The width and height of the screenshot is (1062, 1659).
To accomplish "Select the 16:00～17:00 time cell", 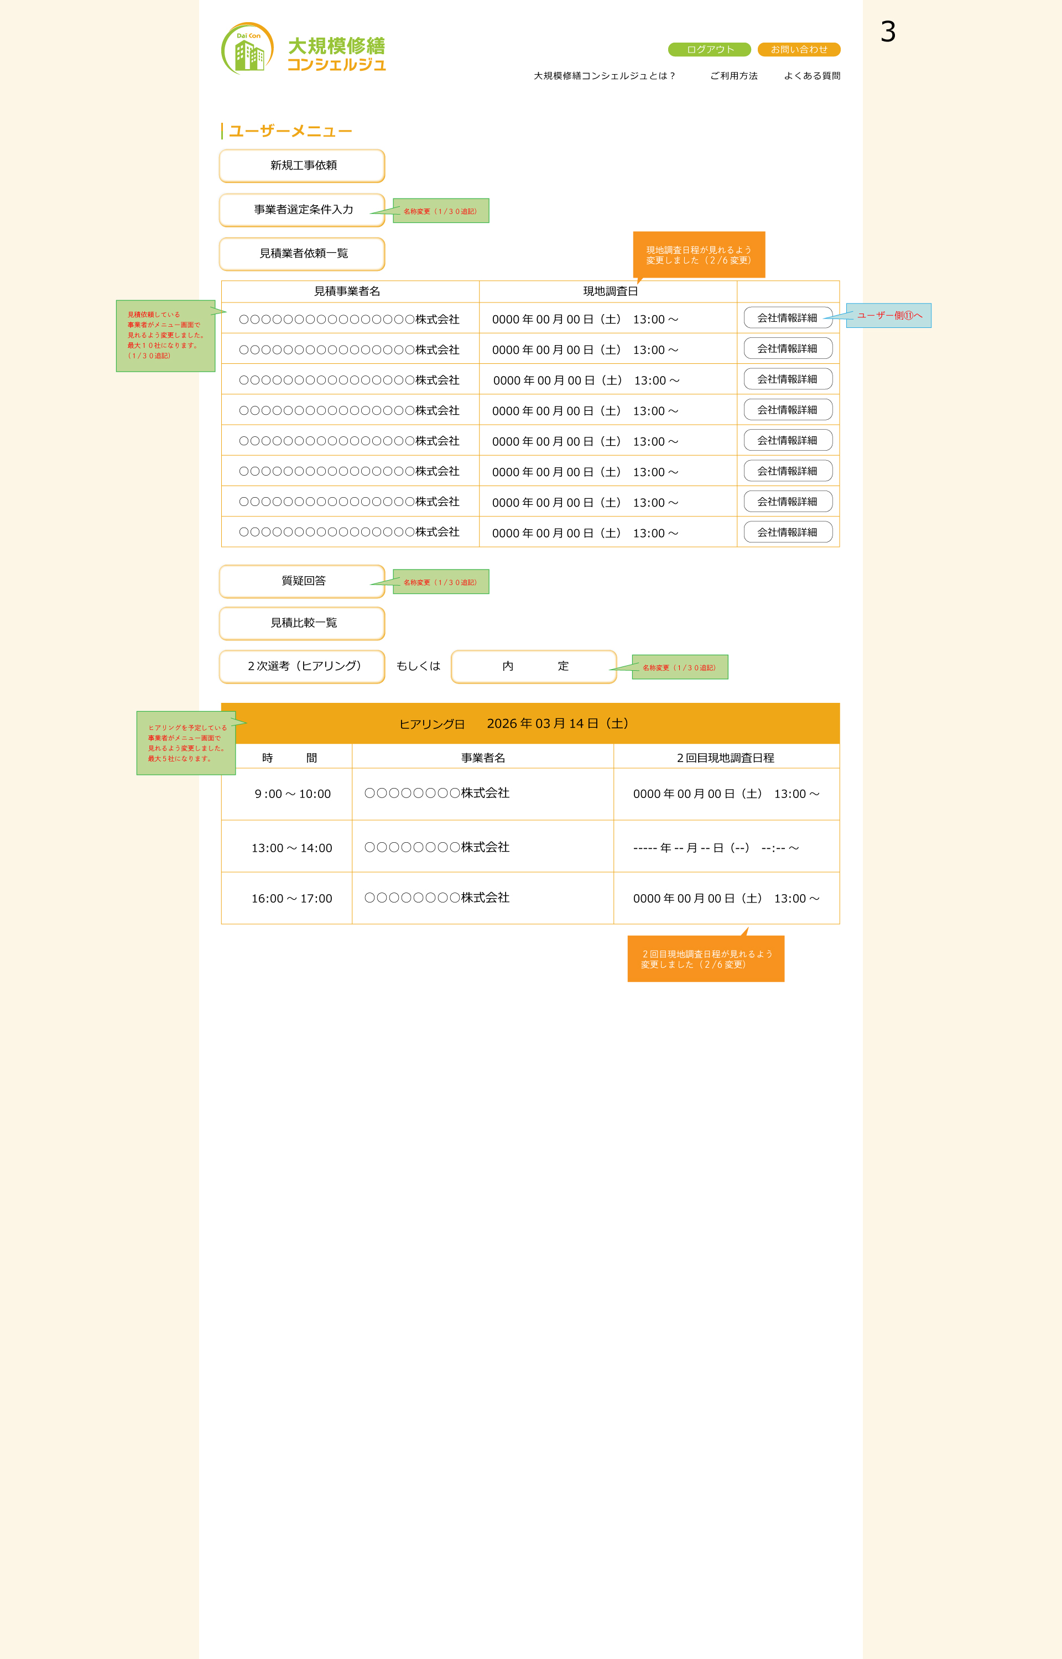I will [287, 899].
